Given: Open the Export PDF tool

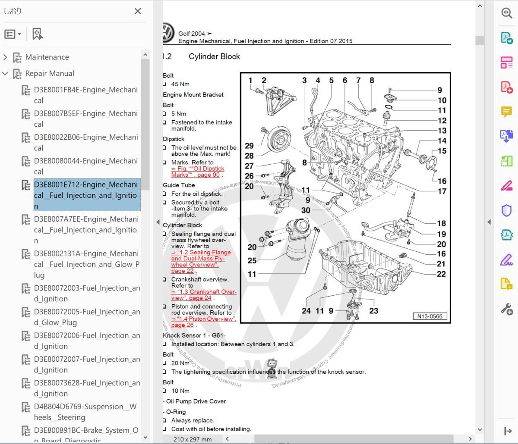Looking at the screenshot, I should [x=506, y=38].
